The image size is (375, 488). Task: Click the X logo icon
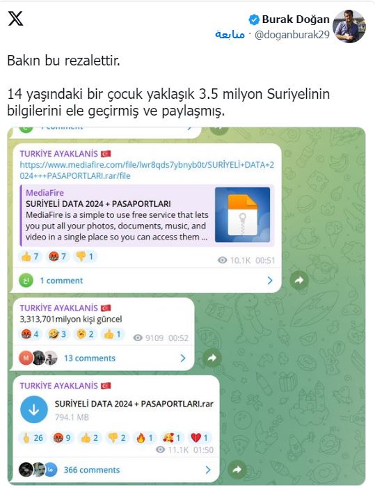click(x=15, y=19)
